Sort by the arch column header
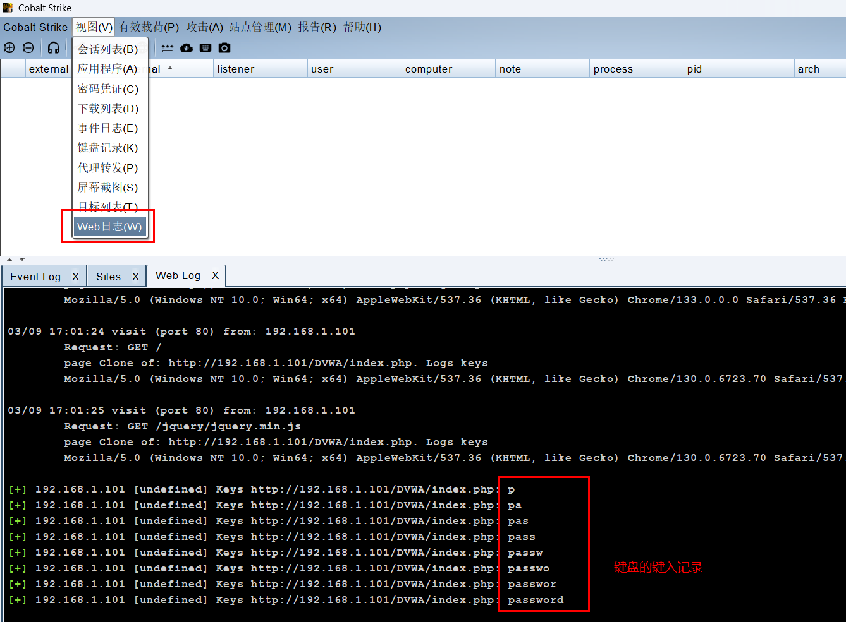Screen dimensions: 846x622 [x=820, y=69]
